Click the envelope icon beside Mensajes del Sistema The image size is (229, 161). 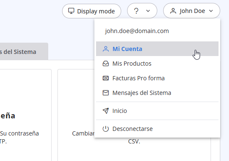pos(106,93)
